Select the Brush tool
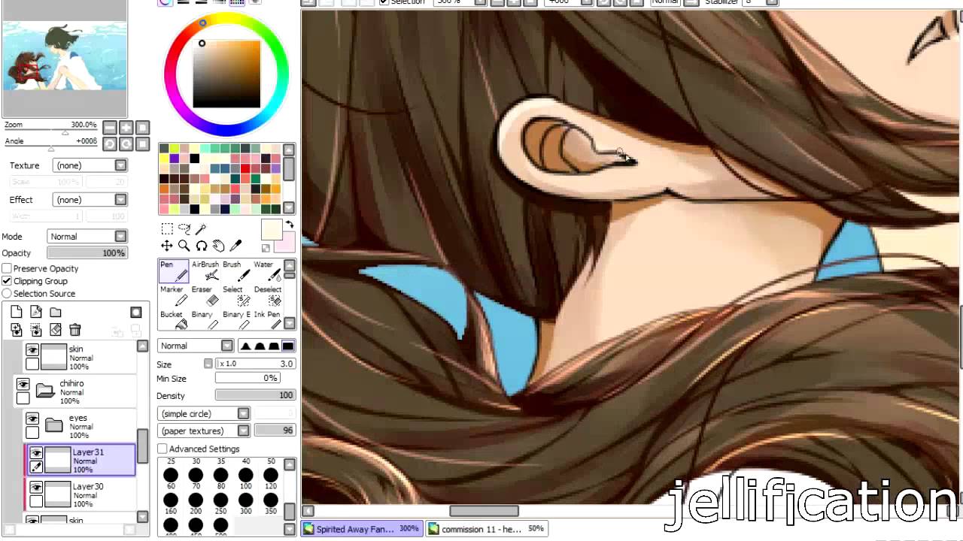Image resolution: width=963 pixels, height=541 pixels. pos(235,271)
